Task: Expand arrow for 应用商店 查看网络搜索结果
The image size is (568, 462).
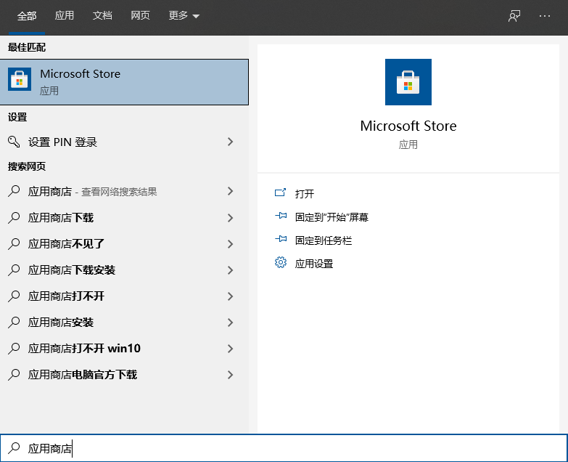Action: click(x=230, y=191)
